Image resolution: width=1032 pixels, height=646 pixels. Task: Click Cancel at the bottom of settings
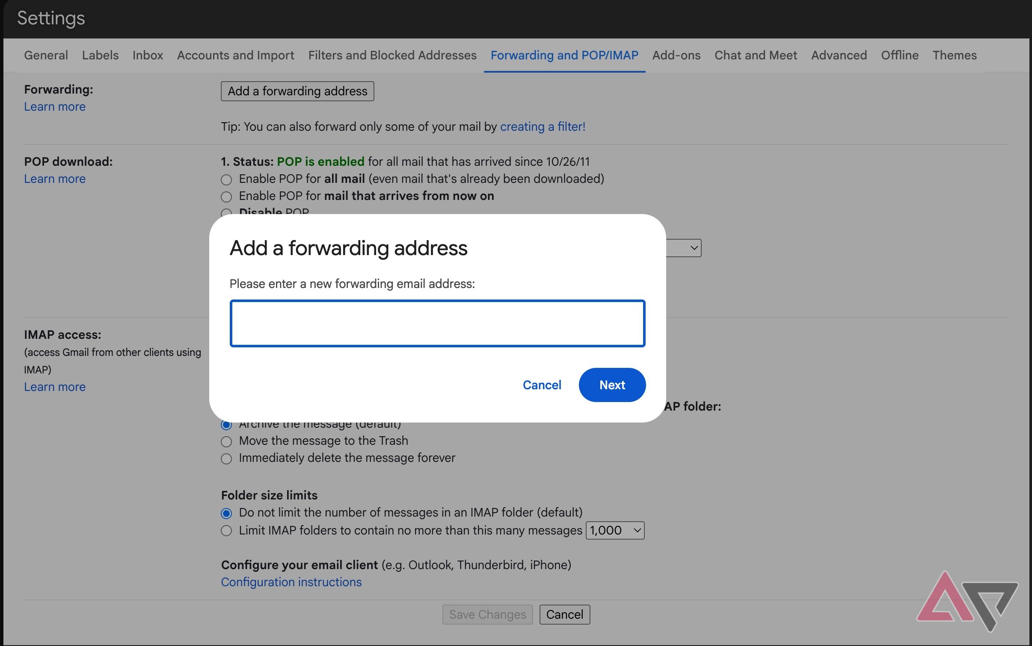565,614
